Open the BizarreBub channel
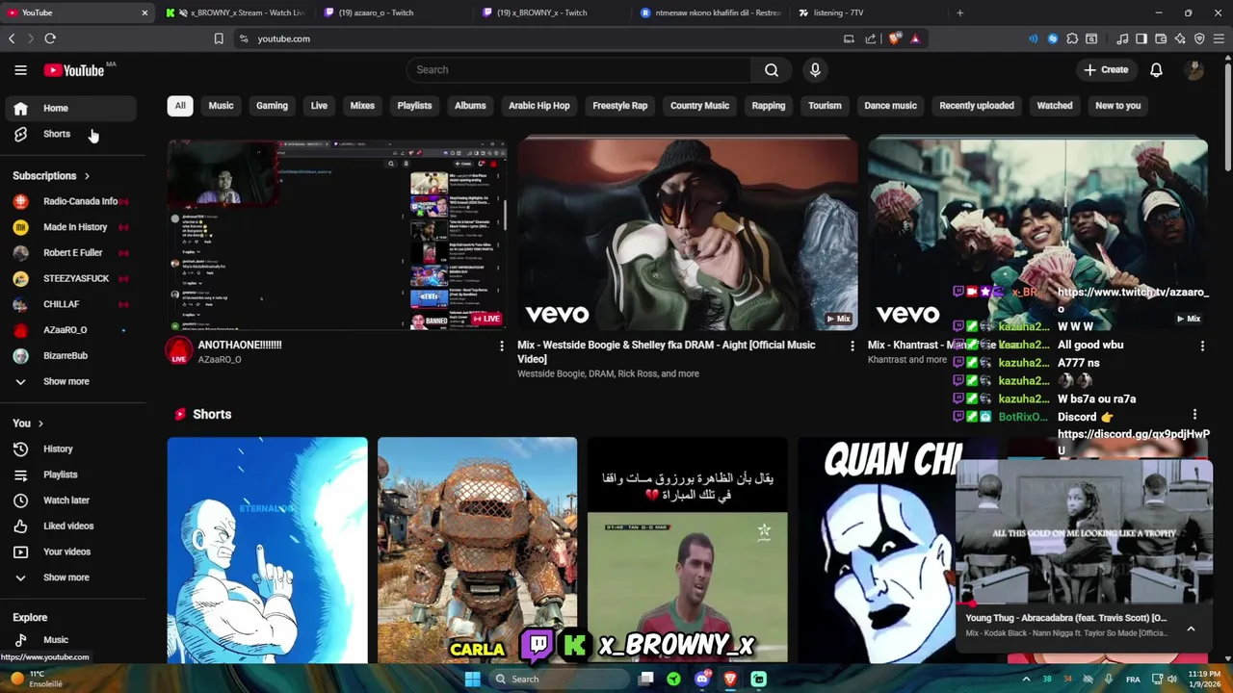The height and width of the screenshot is (693, 1233). coord(69,355)
